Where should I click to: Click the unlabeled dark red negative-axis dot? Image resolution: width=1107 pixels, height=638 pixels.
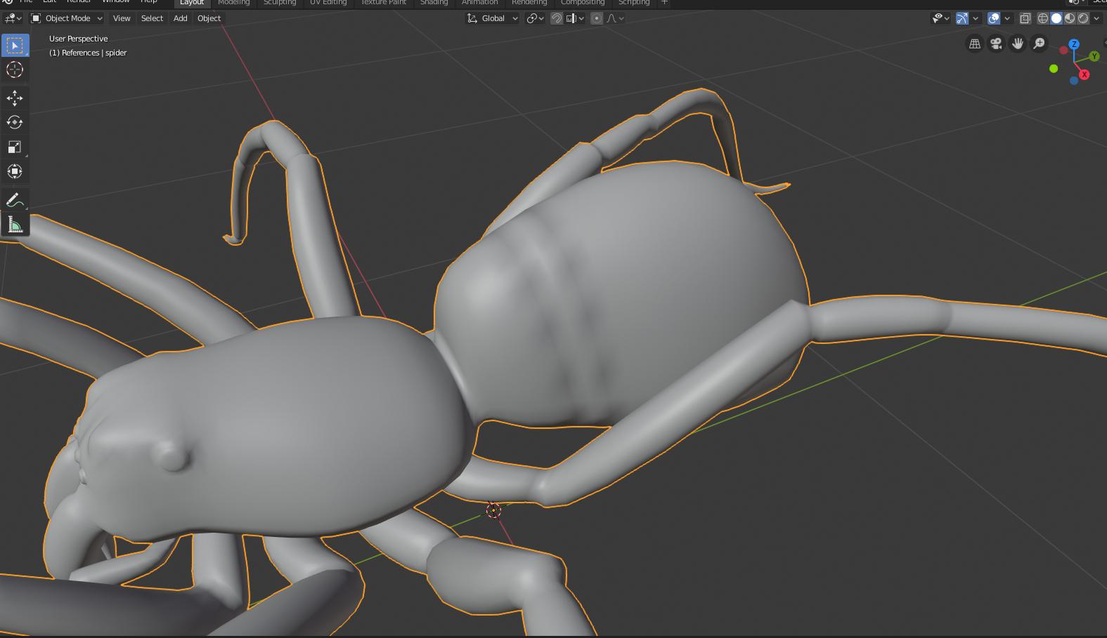[1063, 51]
